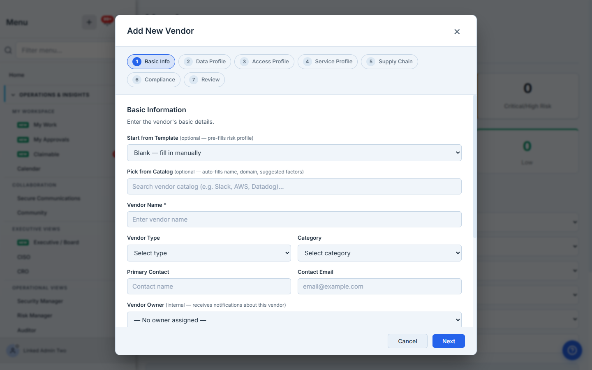This screenshot has height=370, width=592.
Task: Open Auditor in the sidebar
Action: [27, 330]
